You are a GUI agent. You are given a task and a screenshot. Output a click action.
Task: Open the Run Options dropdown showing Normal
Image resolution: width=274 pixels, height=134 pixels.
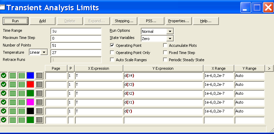pos(170,31)
